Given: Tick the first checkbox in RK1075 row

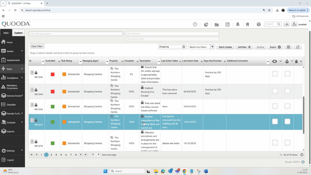Looking at the screenshot, I should (x=275, y=121).
